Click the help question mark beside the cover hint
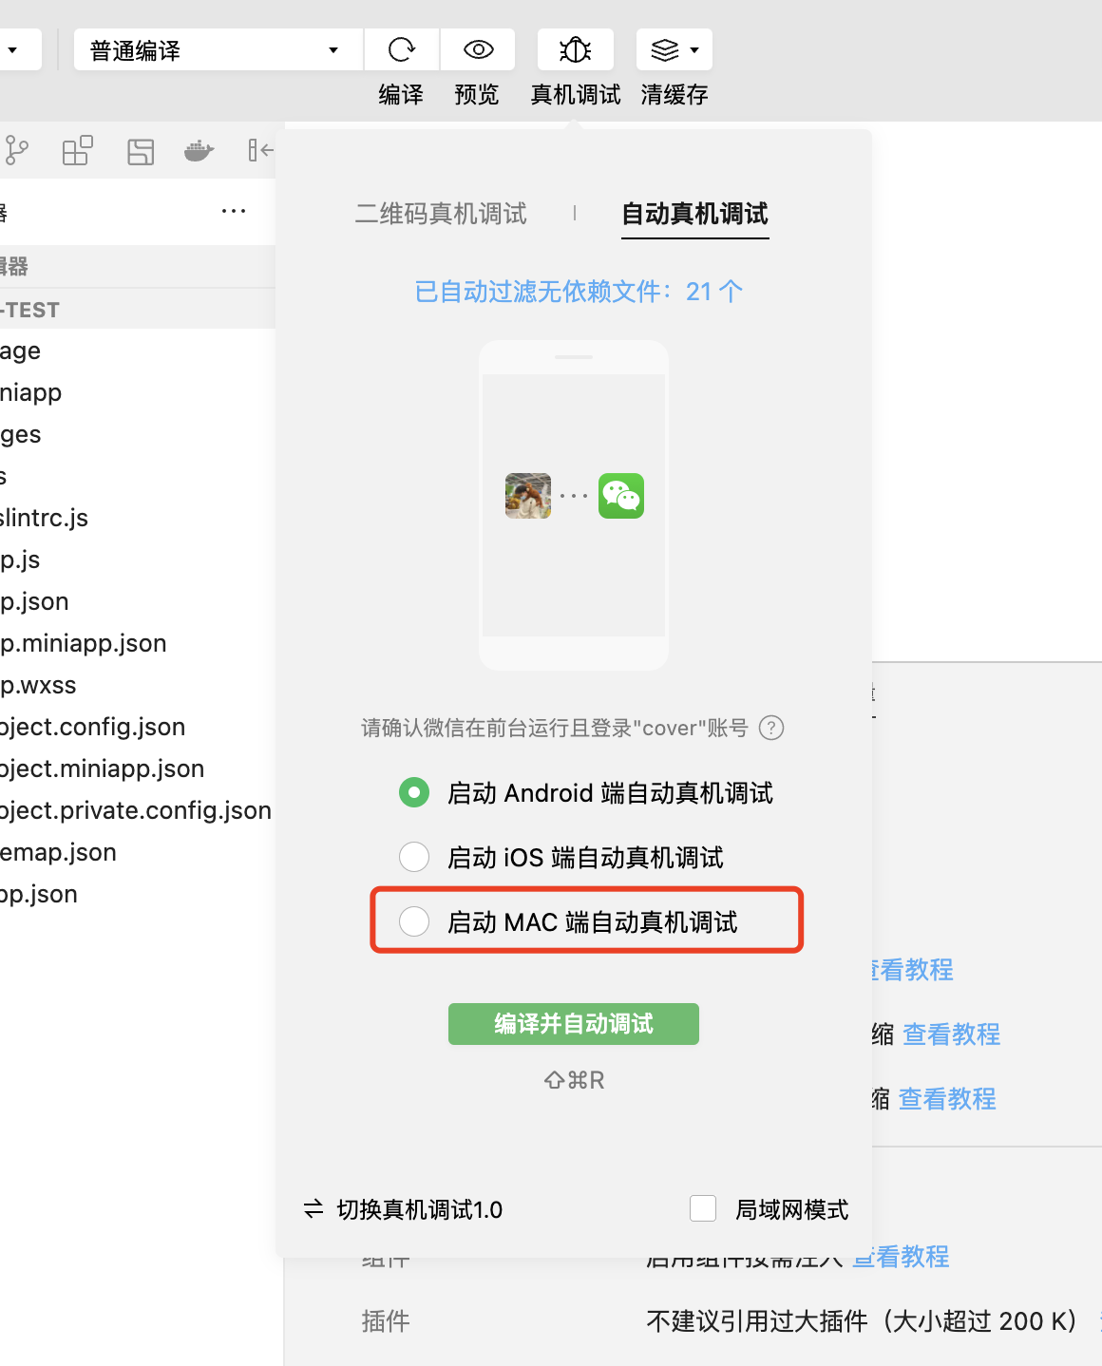1102x1366 pixels. [x=774, y=728]
